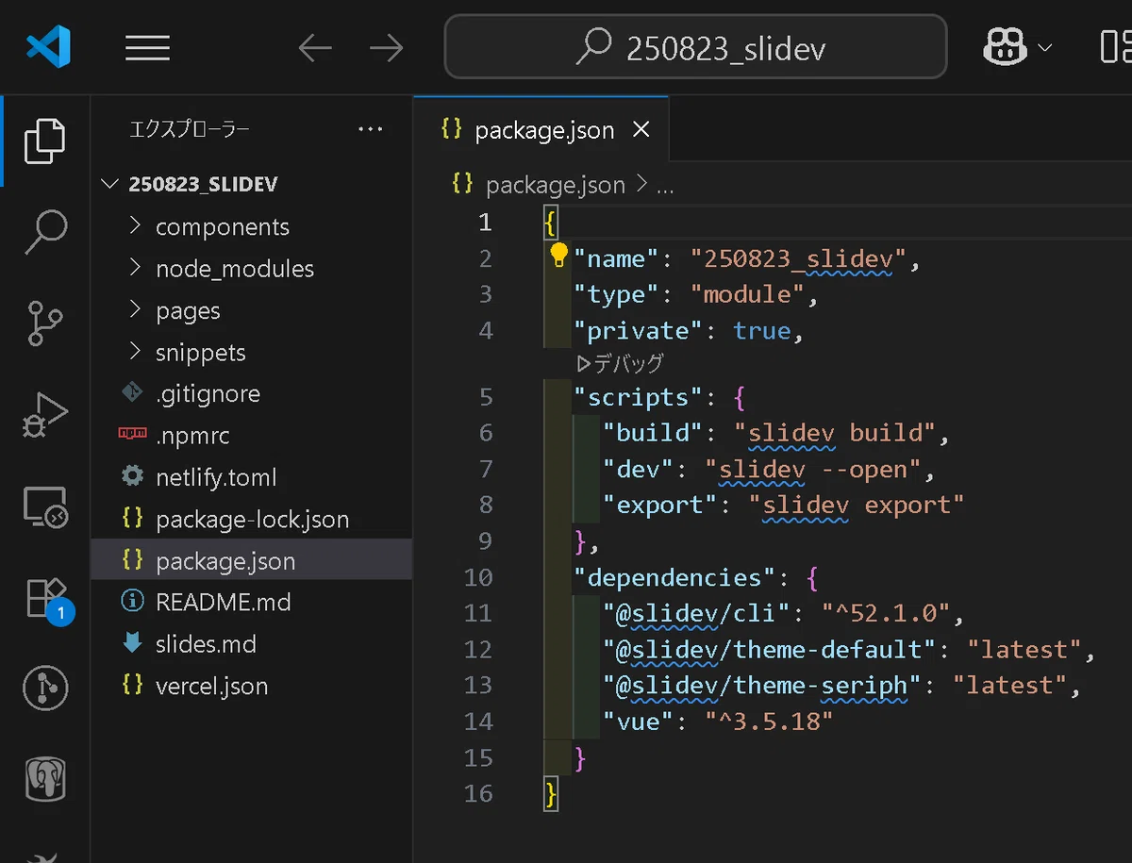1132x863 pixels.
Task: Open the Run and Debug view
Action: [x=45, y=415]
